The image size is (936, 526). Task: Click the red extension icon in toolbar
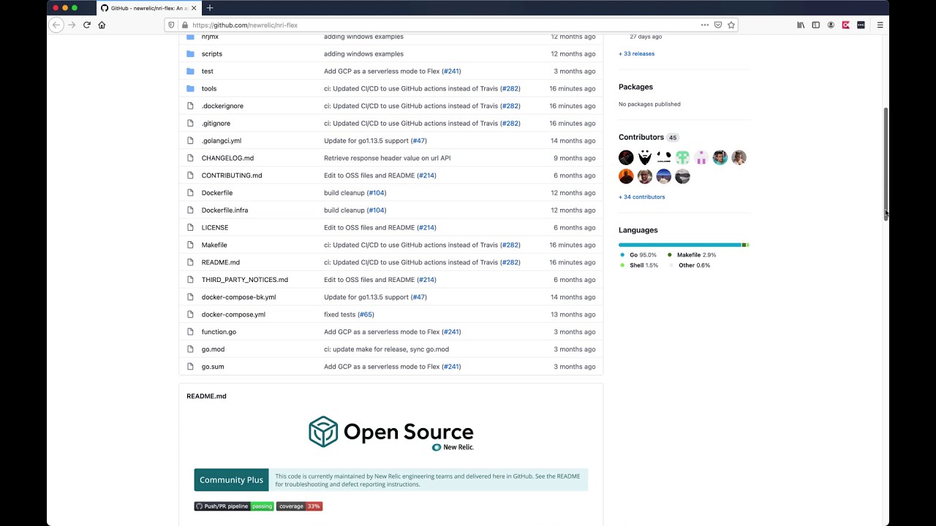point(845,25)
